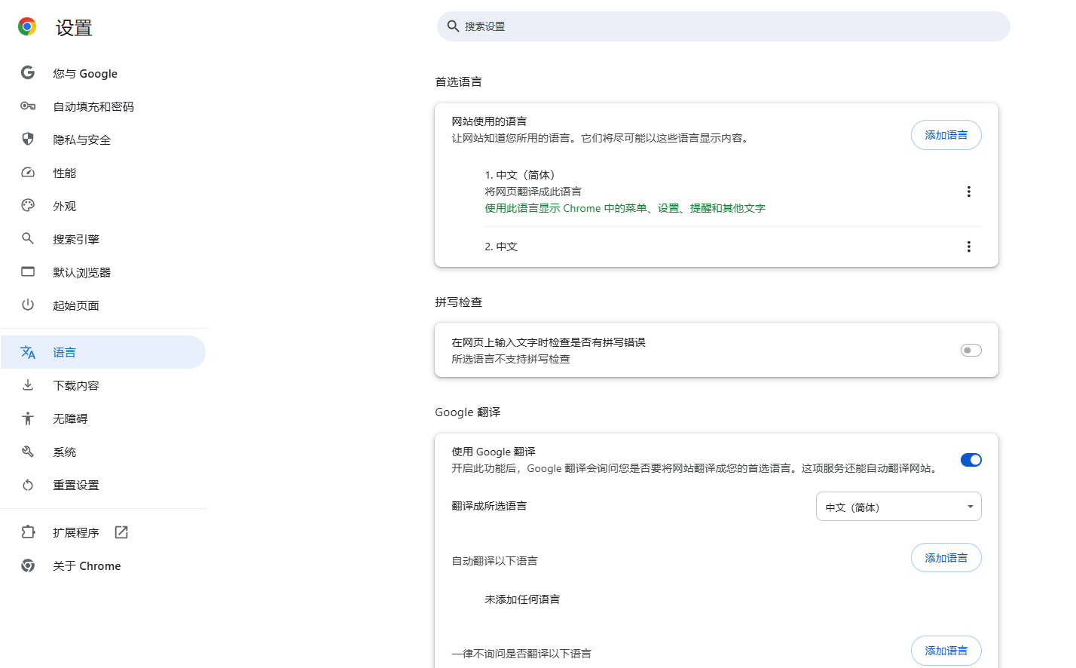Toggle spell check switch
This screenshot has width=1076, height=668.
coord(971,350)
